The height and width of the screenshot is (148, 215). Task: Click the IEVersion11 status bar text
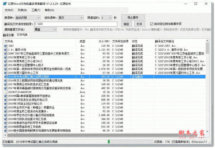tap(199, 142)
